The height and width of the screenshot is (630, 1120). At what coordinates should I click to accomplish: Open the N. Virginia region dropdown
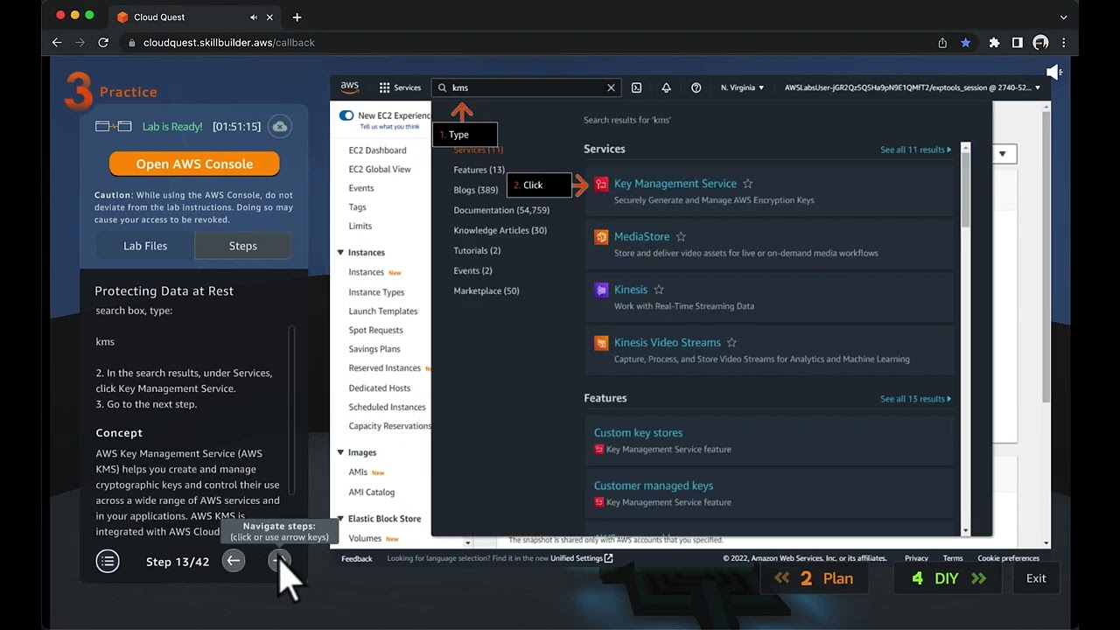[743, 87]
